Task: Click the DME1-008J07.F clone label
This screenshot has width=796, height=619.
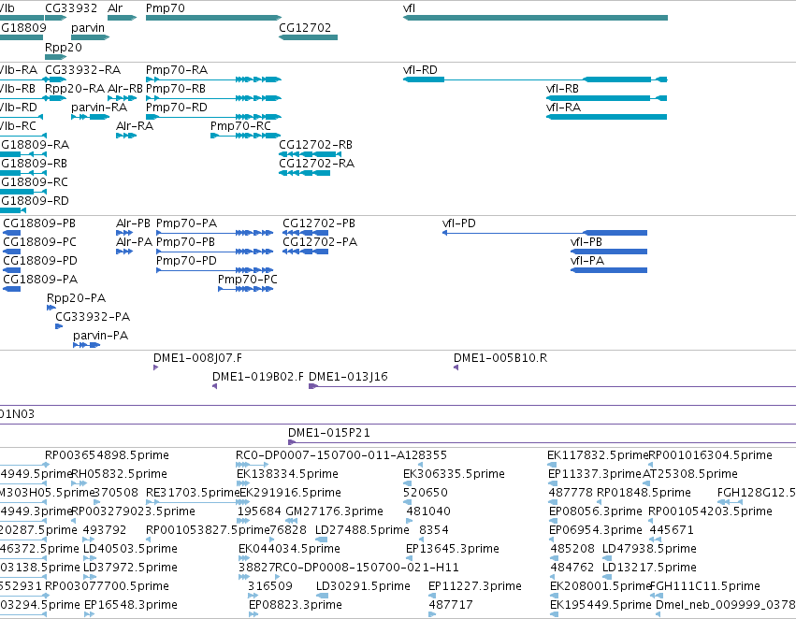Action: 197,358
